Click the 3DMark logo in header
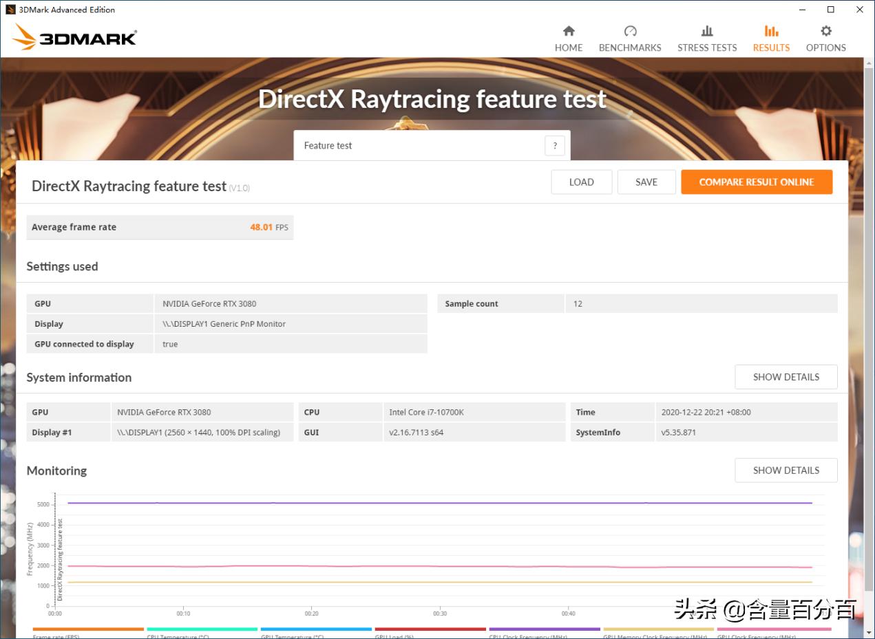The width and height of the screenshot is (875, 639). (74, 38)
